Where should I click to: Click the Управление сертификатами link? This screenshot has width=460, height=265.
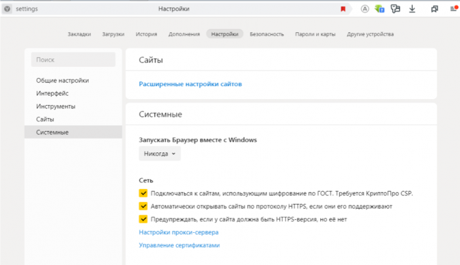179,245
